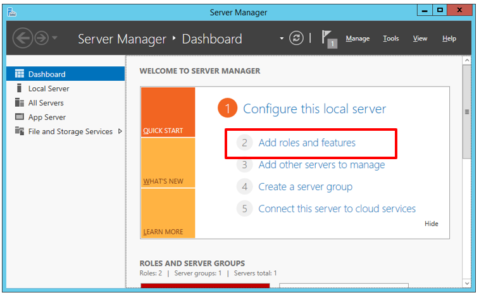Screen dimensions: 479x295
Task: Open the Help menu
Action: [x=449, y=39]
